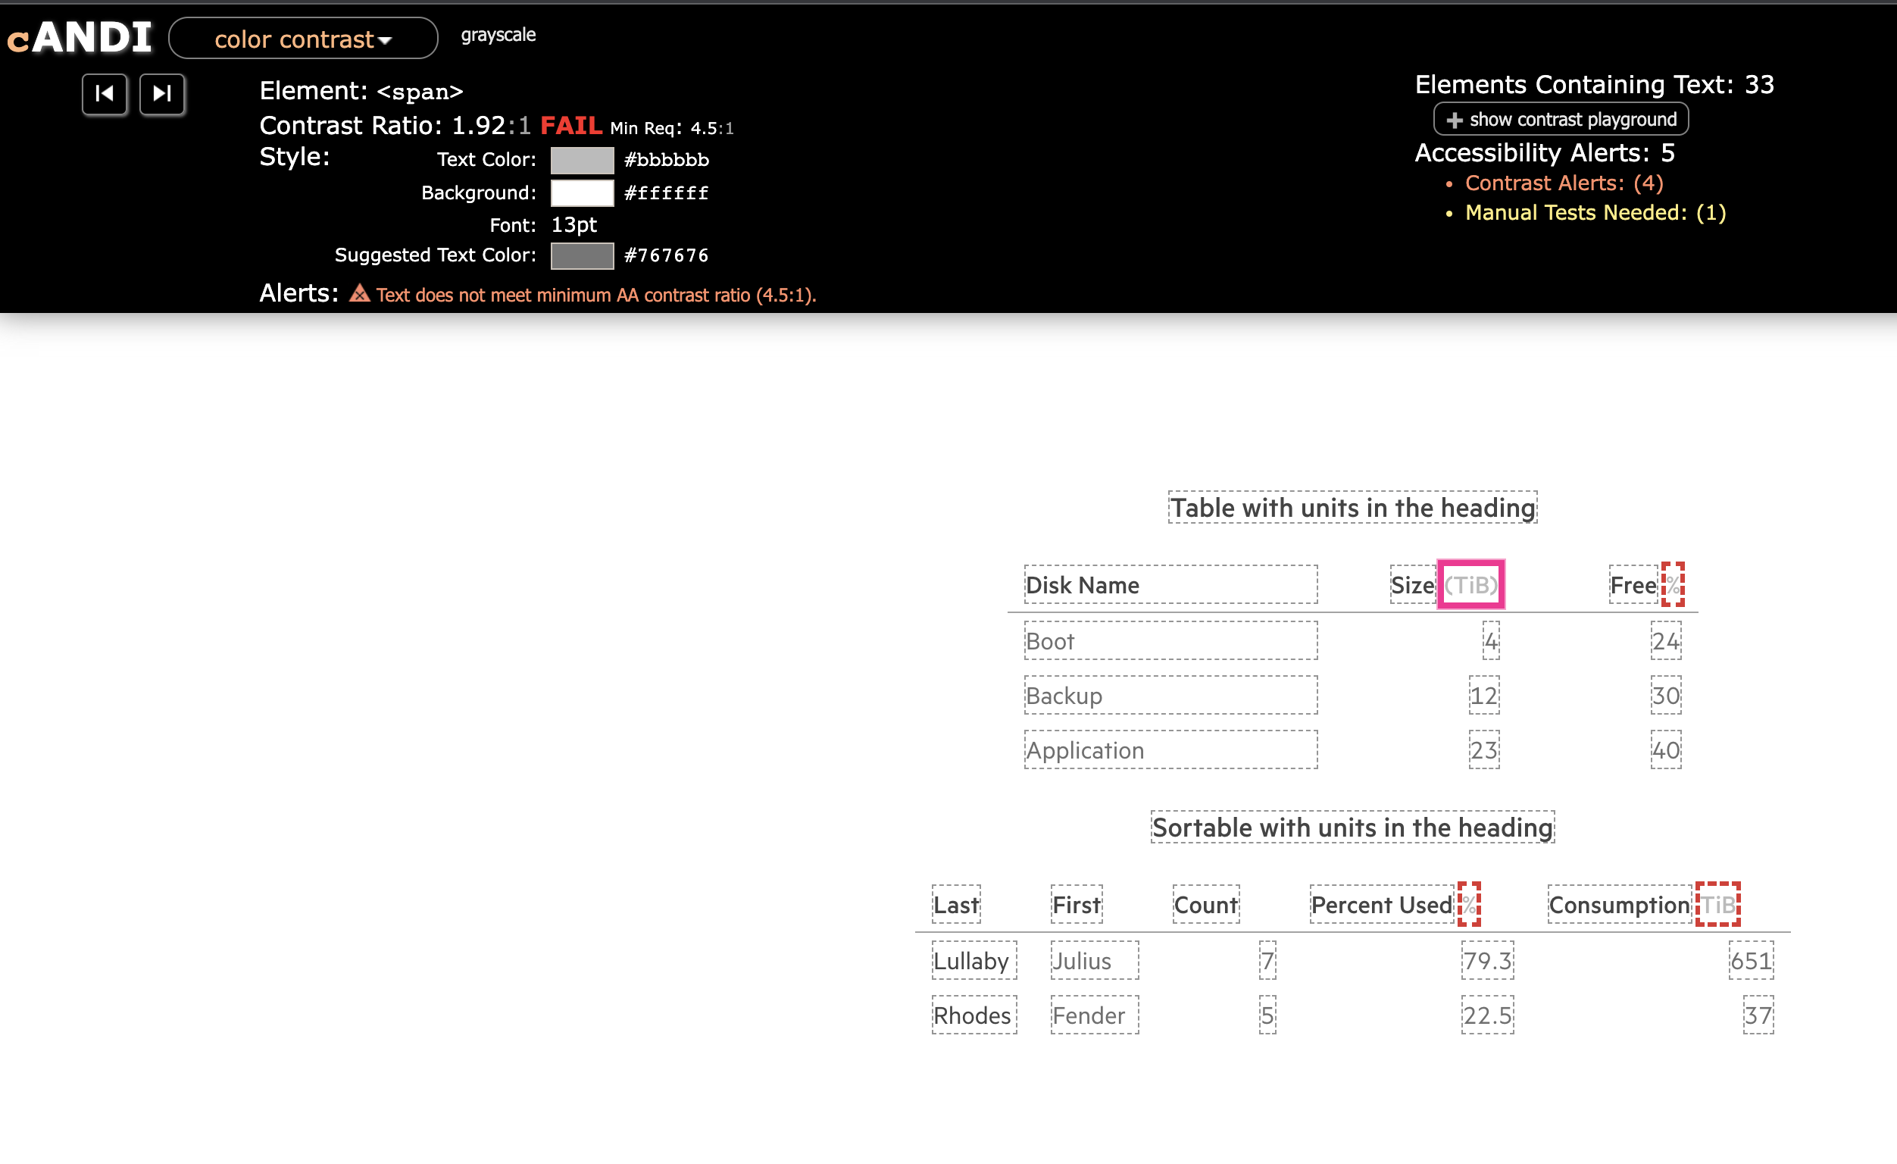
Task: Click the grayscale label near the top
Action: [x=498, y=34]
